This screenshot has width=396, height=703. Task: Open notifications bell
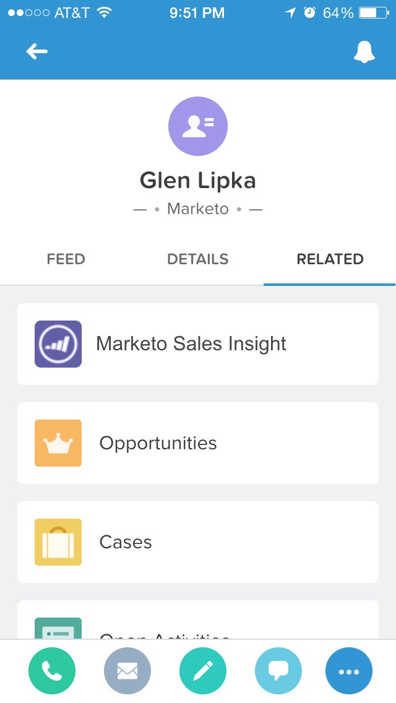(x=364, y=52)
